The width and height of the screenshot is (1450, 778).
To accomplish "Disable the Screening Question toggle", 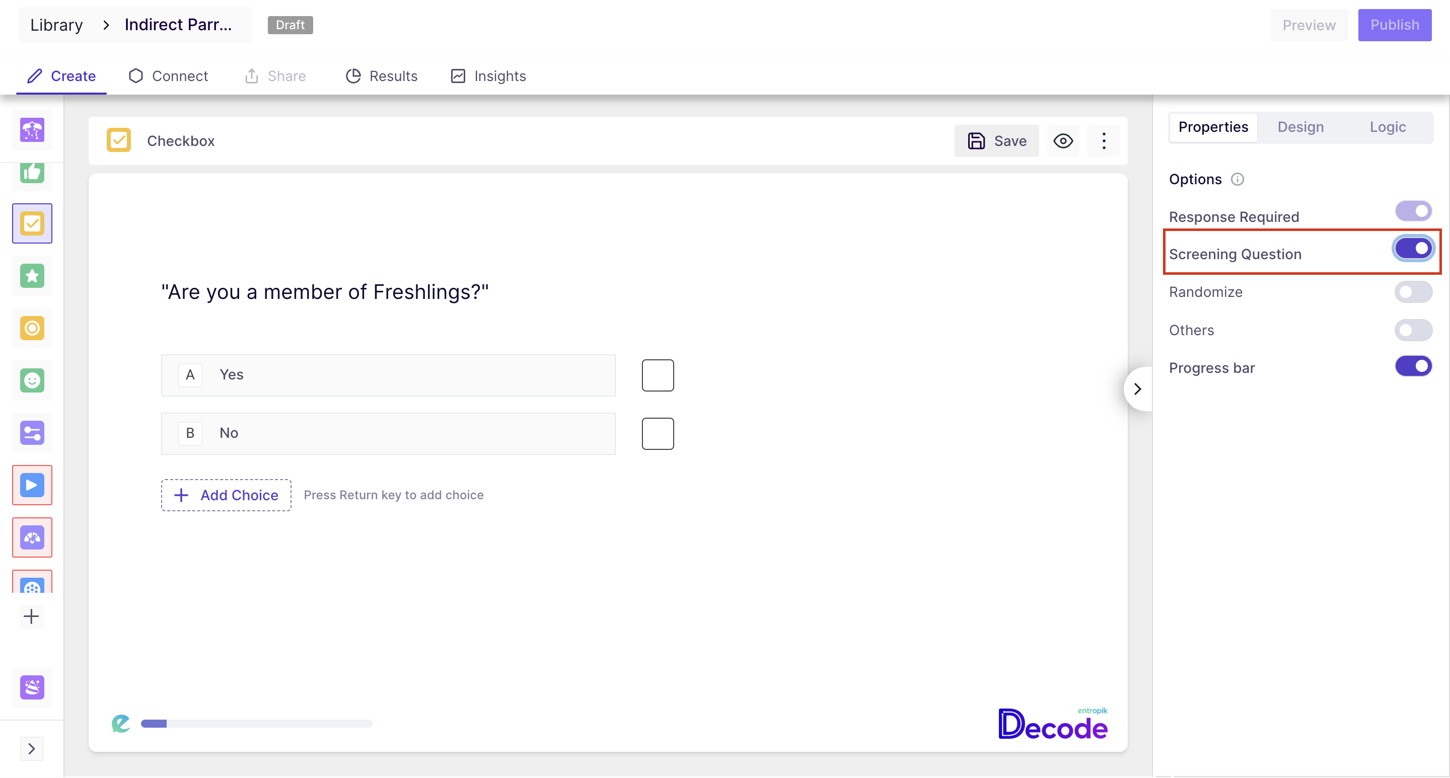I will [1413, 249].
